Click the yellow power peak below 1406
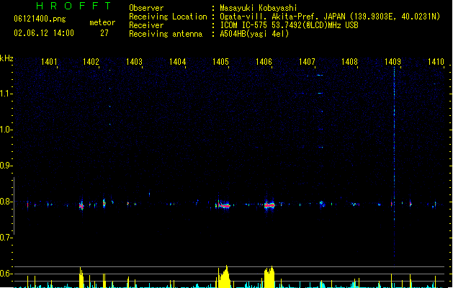 coord(269,277)
